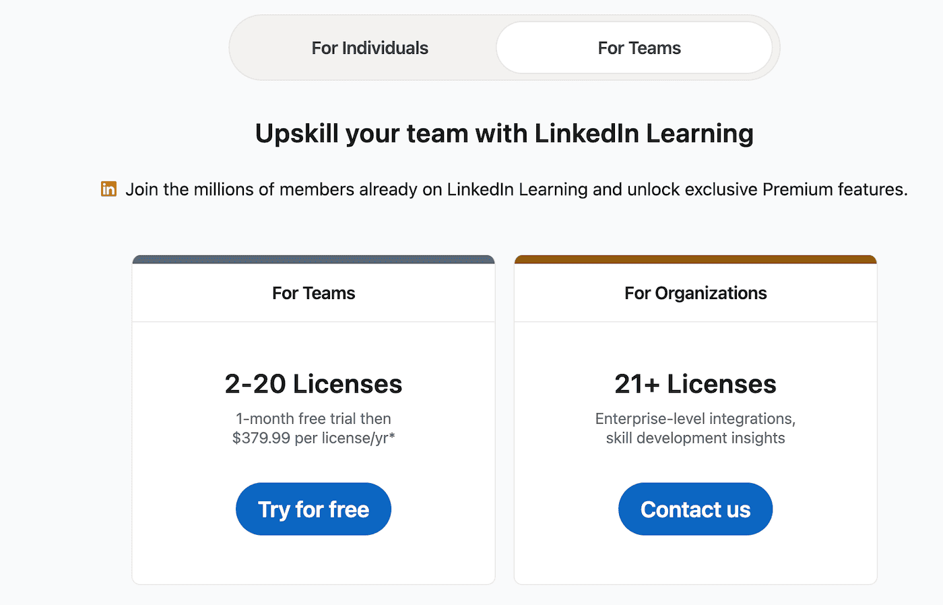This screenshot has width=943, height=605.
Task: Click the LinkedIn logo icon
Action: [x=108, y=189]
